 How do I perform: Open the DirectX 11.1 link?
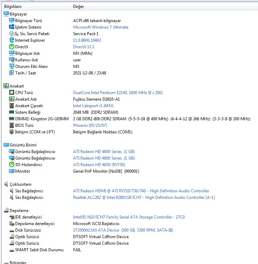click(83, 47)
